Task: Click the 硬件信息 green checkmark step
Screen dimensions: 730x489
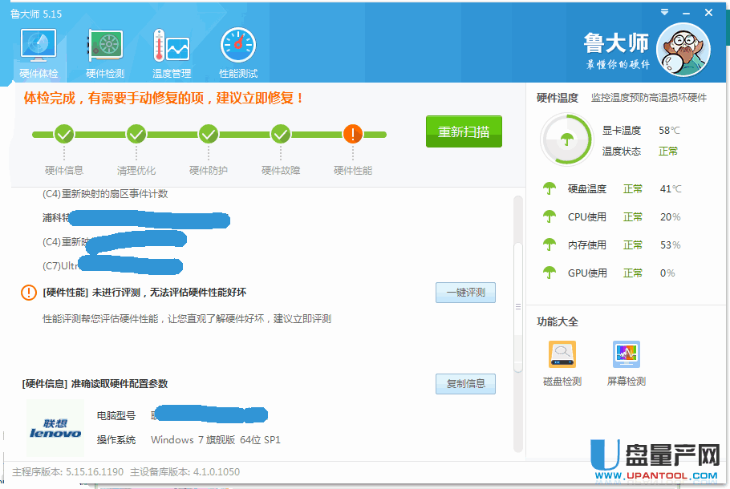Action: pos(64,134)
